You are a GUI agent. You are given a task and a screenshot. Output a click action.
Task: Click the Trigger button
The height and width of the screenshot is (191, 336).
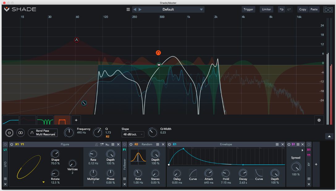pos(248,10)
